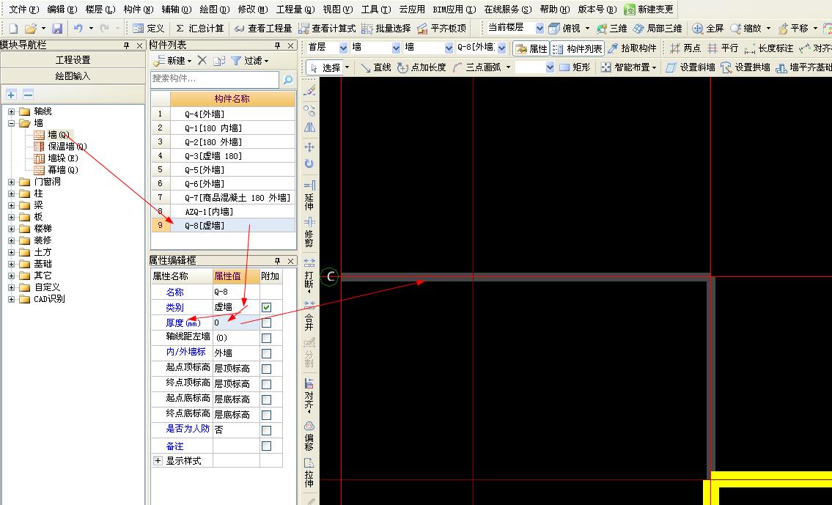832x505 pixels.
Task: Click the delete X icon in 构件列表
Action: [202, 61]
